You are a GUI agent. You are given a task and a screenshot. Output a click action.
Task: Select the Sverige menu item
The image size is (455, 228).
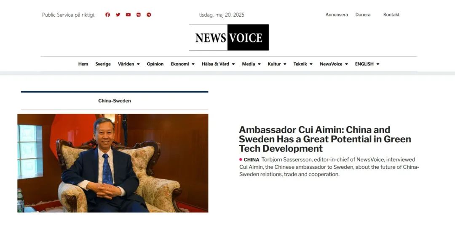click(103, 64)
